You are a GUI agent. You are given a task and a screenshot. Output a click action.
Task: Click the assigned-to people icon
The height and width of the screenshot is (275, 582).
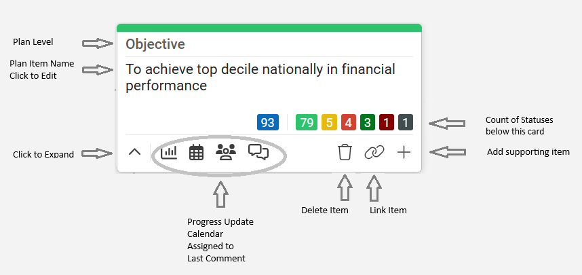tap(226, 152)
